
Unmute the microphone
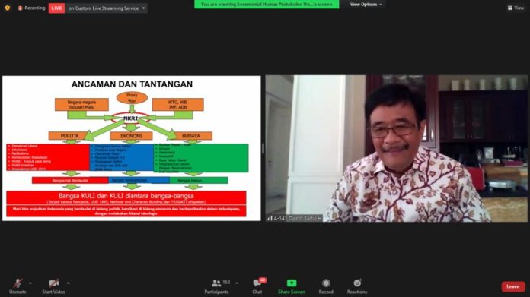(18, 286)
